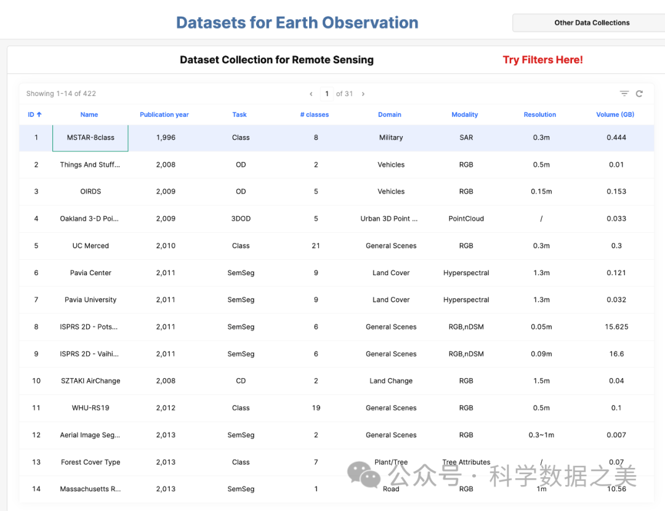This screenshot has width=665, height=511.
Task: Sort by Resolution column header
Action: [x=540, y=115]
